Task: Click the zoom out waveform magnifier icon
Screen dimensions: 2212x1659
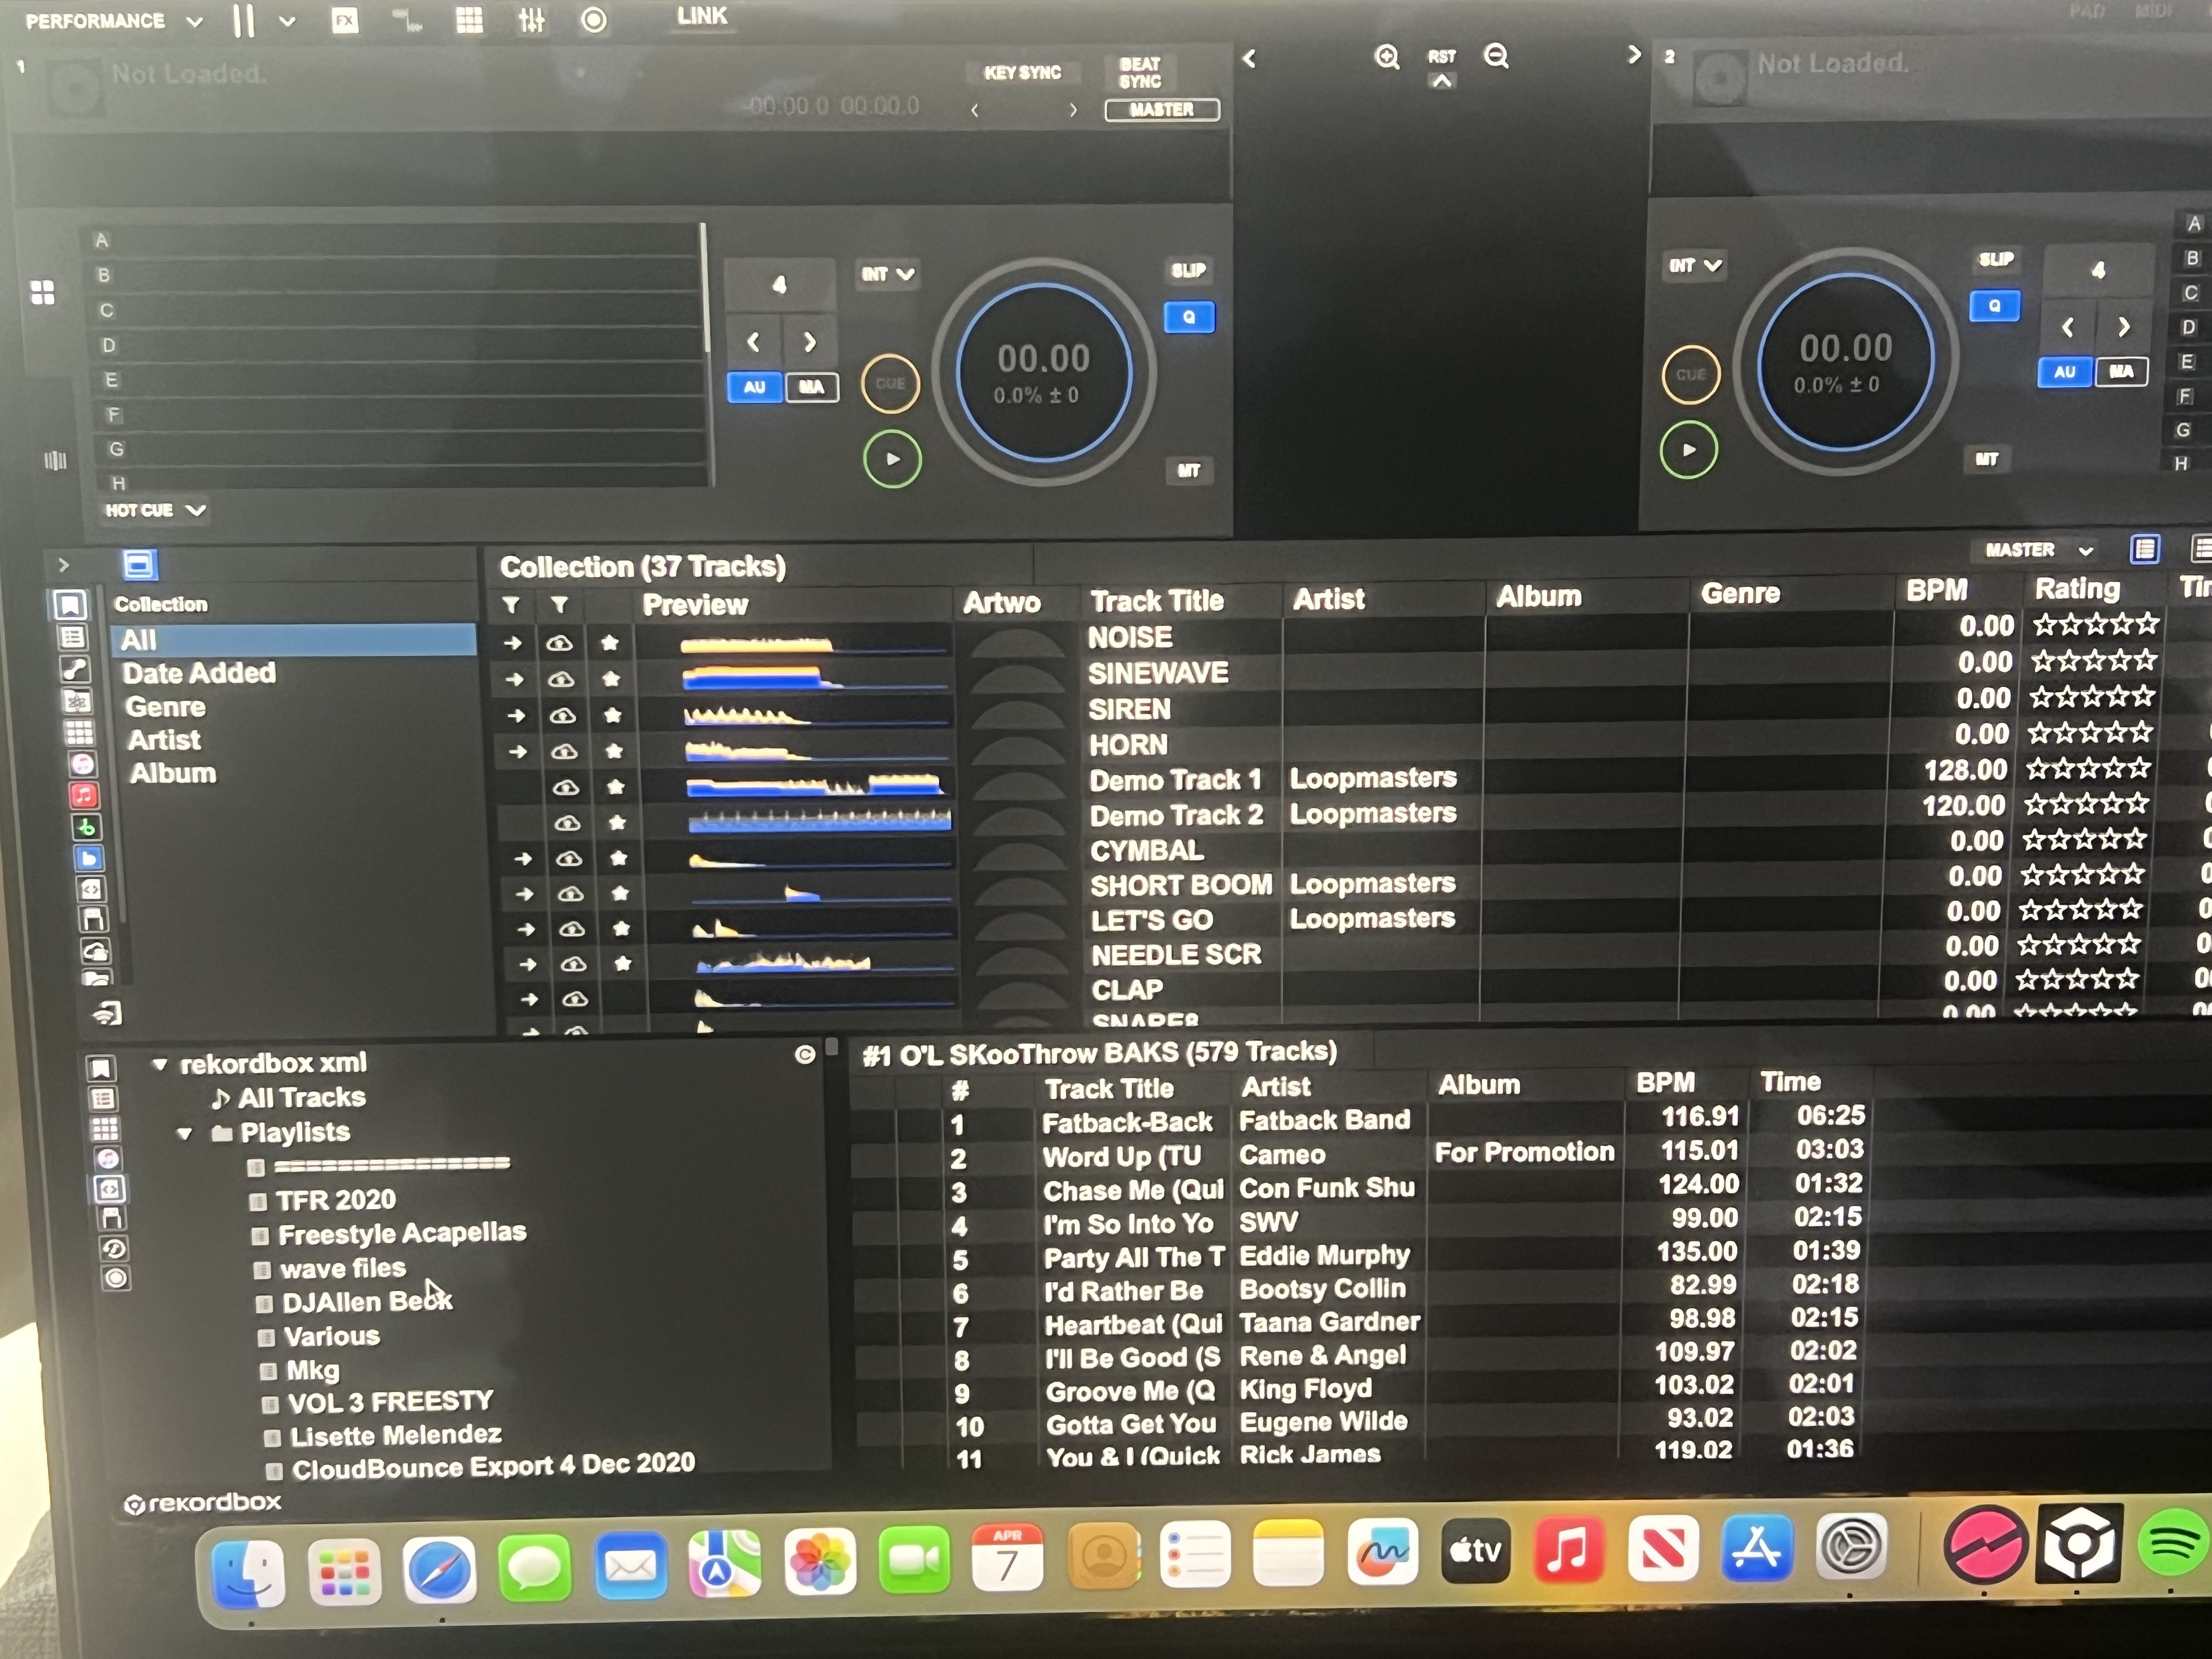Action: (x=1496, y=56)
